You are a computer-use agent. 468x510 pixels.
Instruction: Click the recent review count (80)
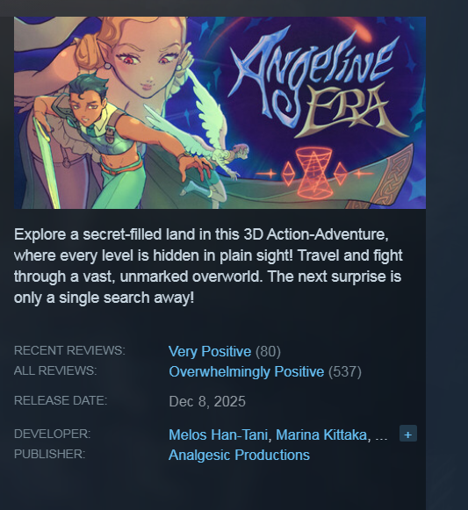pyautogui.click(x=268, y=352)
